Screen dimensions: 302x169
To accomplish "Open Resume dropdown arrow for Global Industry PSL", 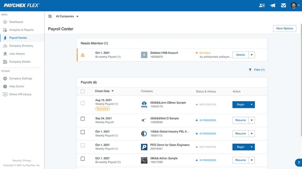I will point(251,133).
